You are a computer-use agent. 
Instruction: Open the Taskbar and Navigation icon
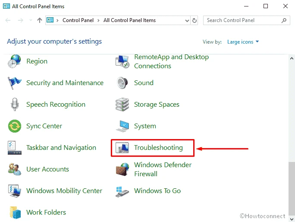[x=15, y=148]
